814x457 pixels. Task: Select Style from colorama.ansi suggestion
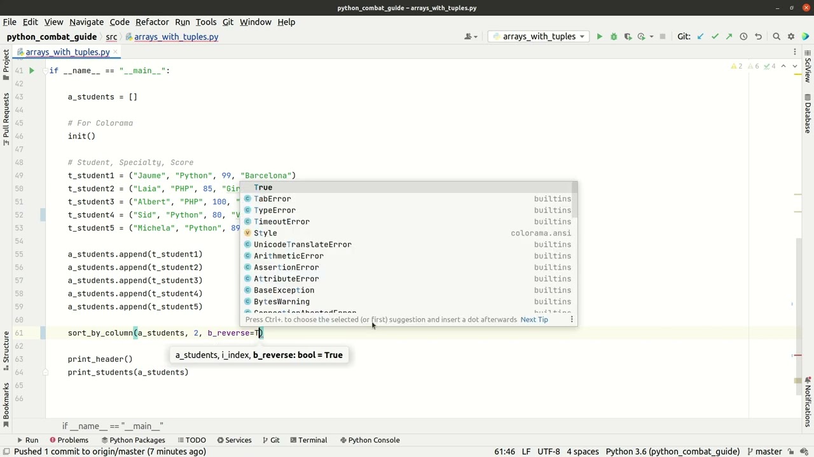pyautogui.click(x=407, y=233)
